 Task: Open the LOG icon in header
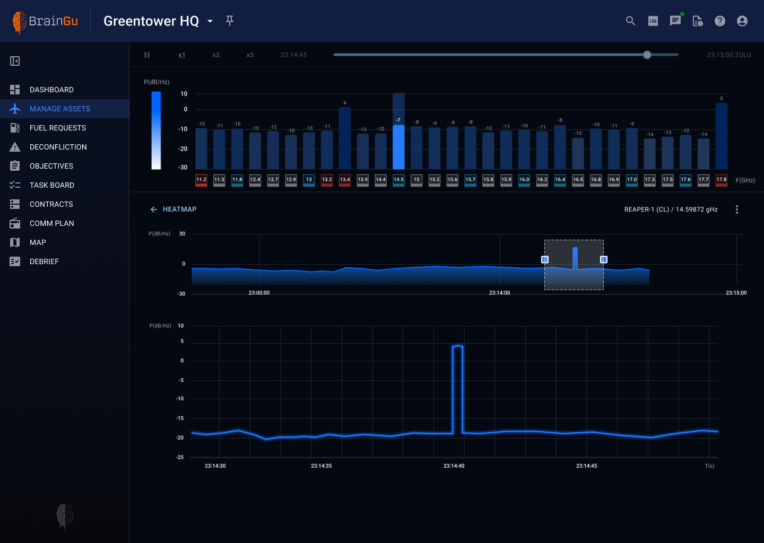pyautogui.click(x=653, y=21)
